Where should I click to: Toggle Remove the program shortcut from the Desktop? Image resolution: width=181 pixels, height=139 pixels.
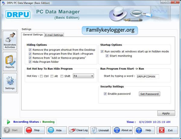point(30,50)
